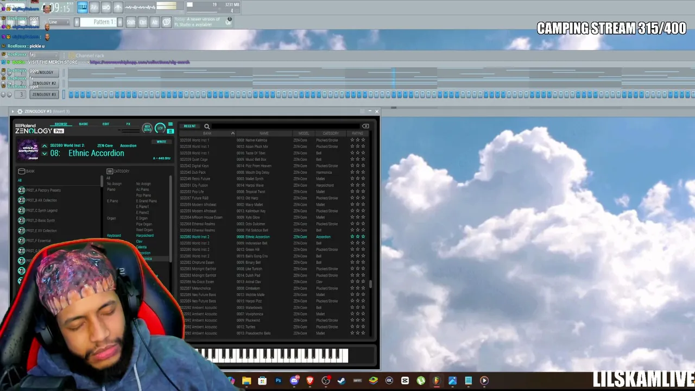This screenshot has height=391, width=695.
Task: Select previous preset with up arrow
Action: coord(45,146)
